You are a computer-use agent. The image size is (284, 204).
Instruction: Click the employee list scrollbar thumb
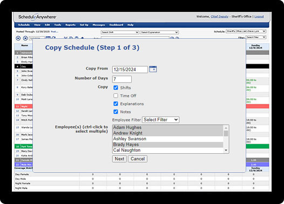[226, 133]
